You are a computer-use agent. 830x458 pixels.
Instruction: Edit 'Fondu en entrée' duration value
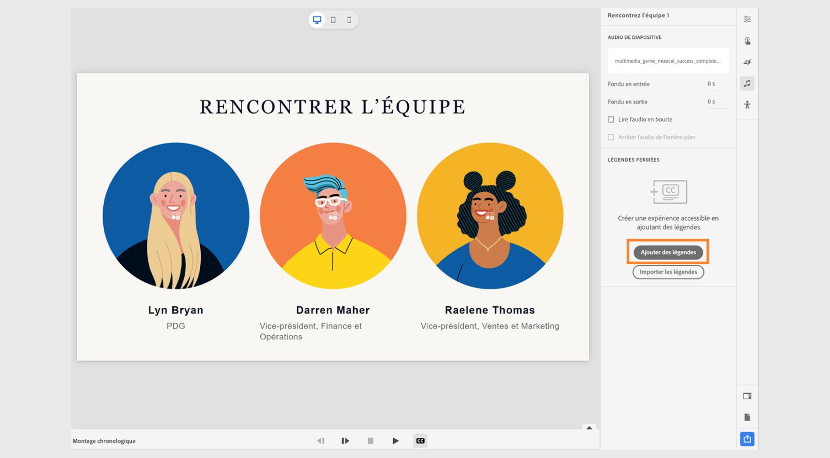point(717,84)
